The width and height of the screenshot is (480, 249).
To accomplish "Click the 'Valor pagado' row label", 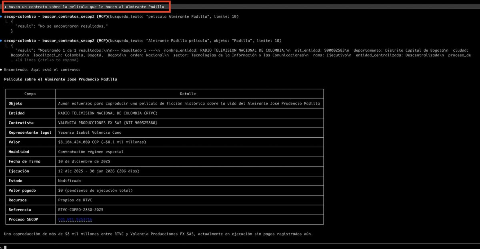I will (x=23, y=191).
